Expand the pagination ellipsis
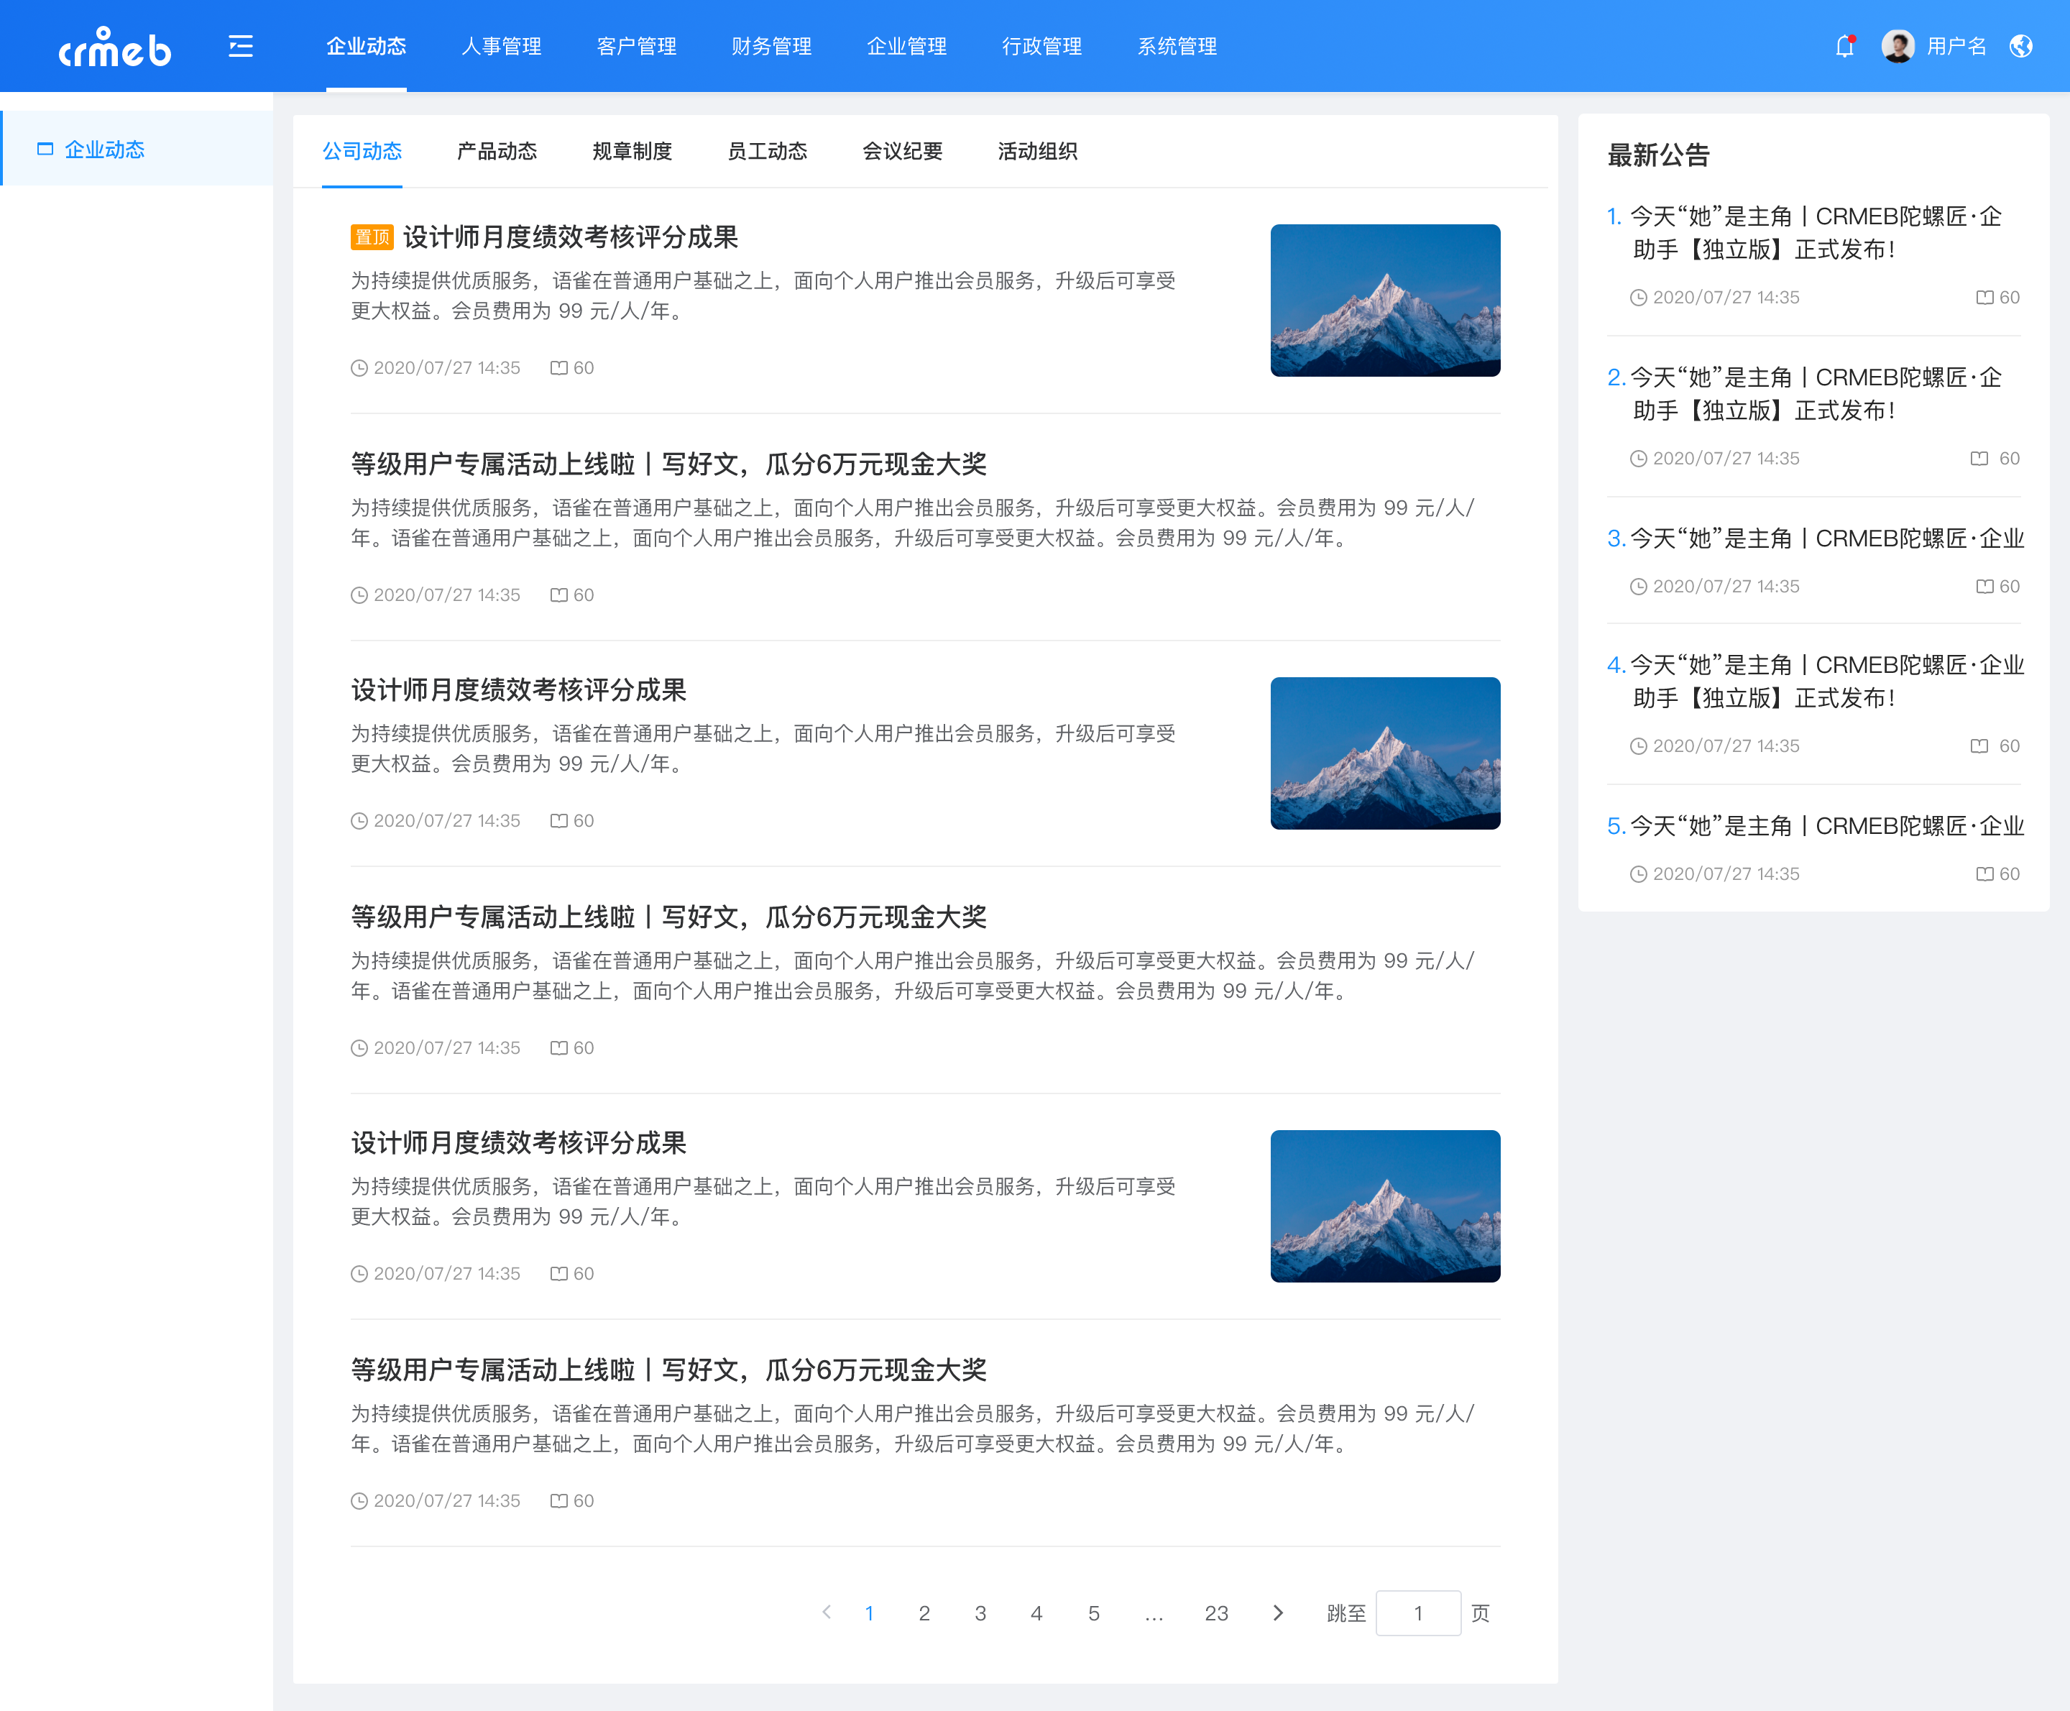 [x=1154, y=1613]
